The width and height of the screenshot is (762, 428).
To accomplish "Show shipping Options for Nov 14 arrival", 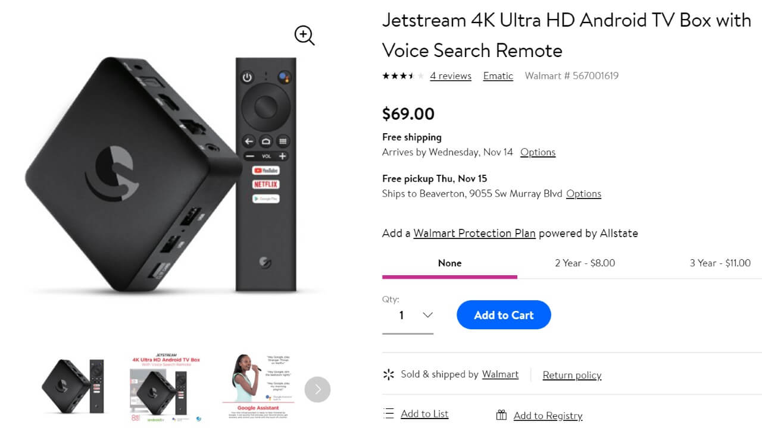I will [x=538, y=152].
